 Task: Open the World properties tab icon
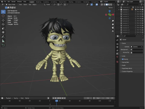click(x=117, y=57)
